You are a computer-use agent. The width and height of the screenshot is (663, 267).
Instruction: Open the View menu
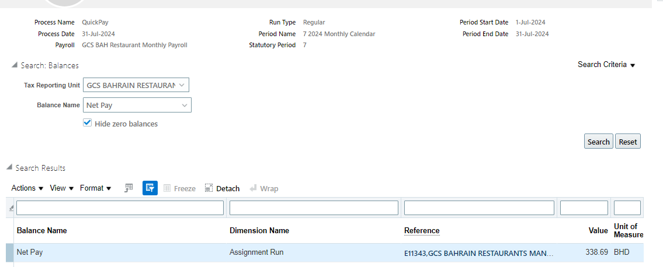62,188
